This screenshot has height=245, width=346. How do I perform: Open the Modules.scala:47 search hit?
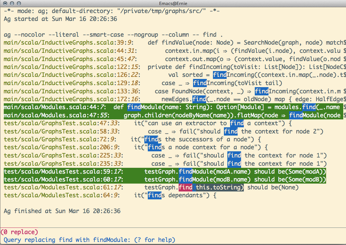tap(51, 115)
